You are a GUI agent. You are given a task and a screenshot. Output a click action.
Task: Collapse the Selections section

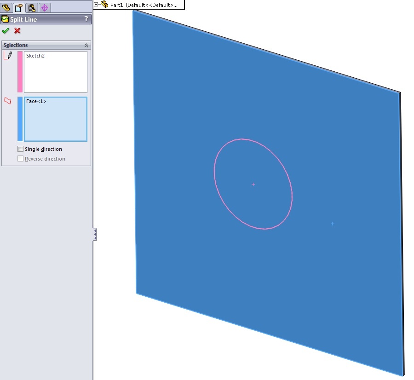(86, 46)
